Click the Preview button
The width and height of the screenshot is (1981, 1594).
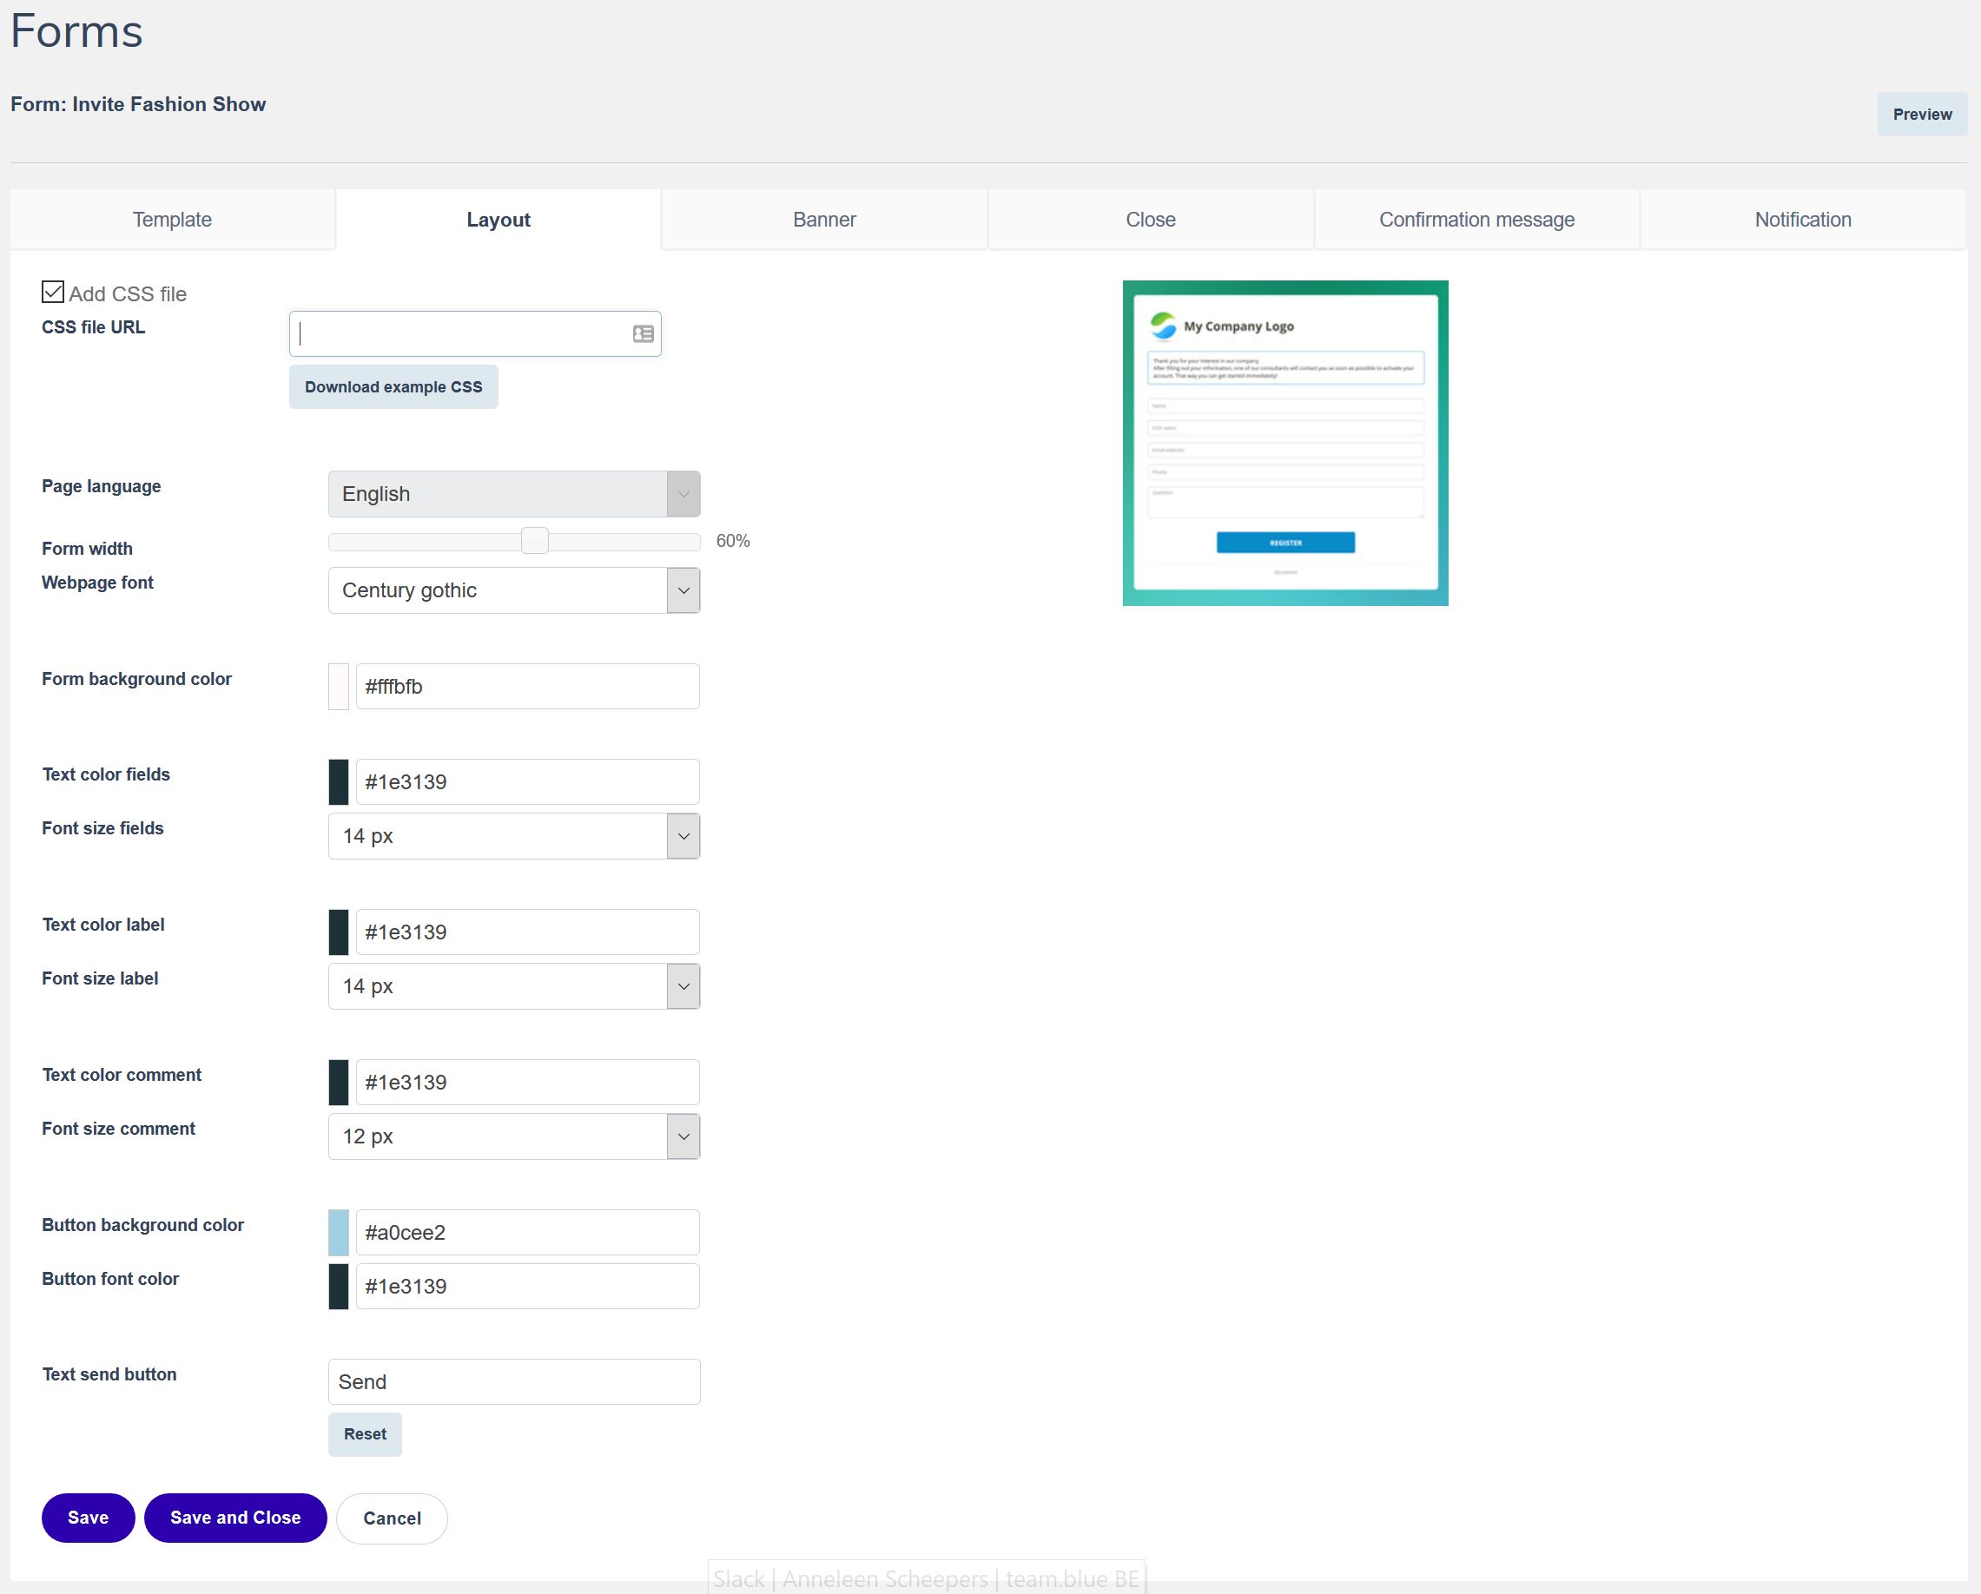pyautogui.click(x=1921, y=114)
